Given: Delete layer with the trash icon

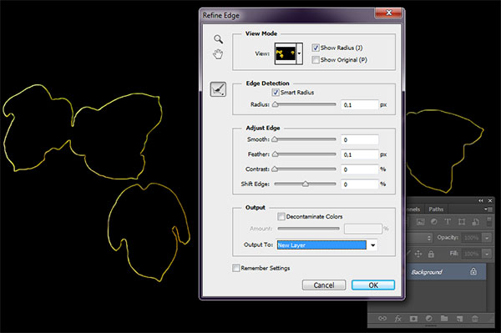Looking at the screenshot, I should point(475,318).
